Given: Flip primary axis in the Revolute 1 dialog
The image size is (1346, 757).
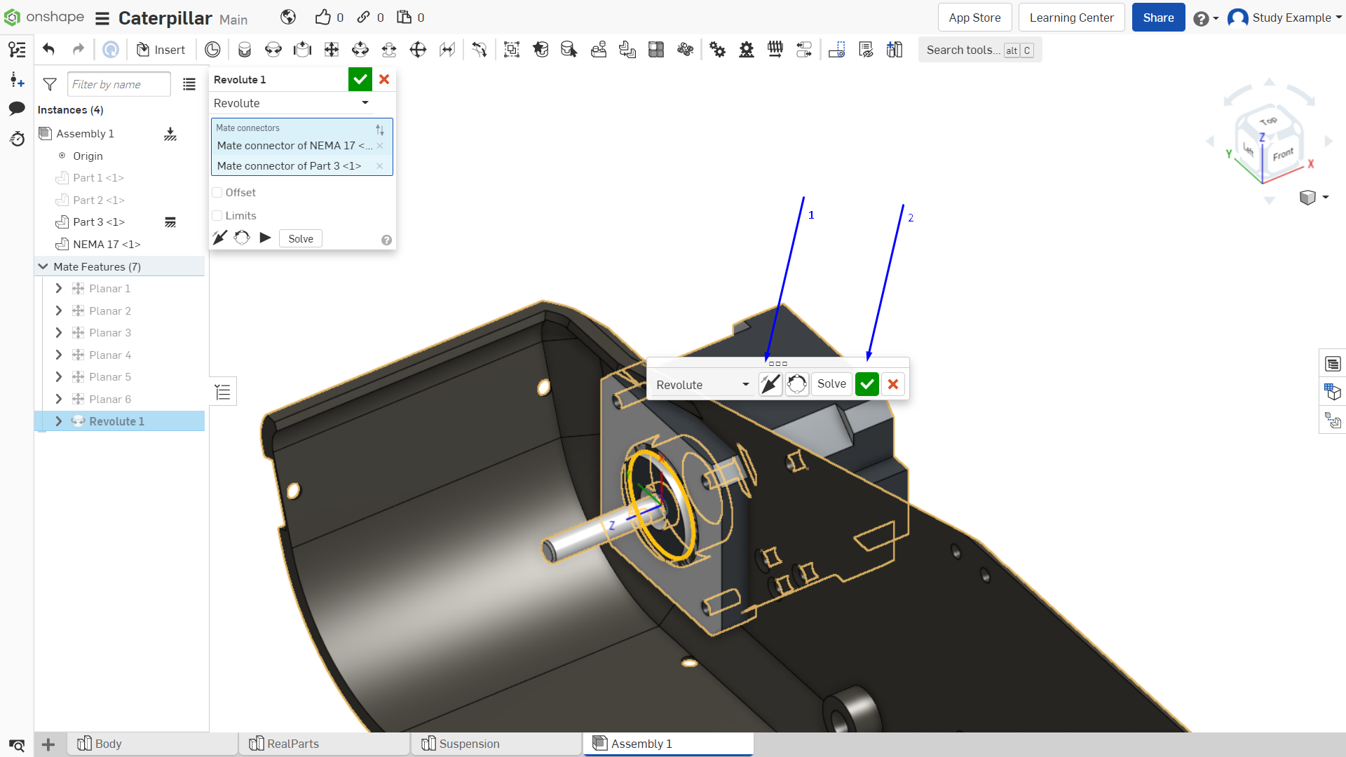Looking at the screenshot, I should 220,238.
